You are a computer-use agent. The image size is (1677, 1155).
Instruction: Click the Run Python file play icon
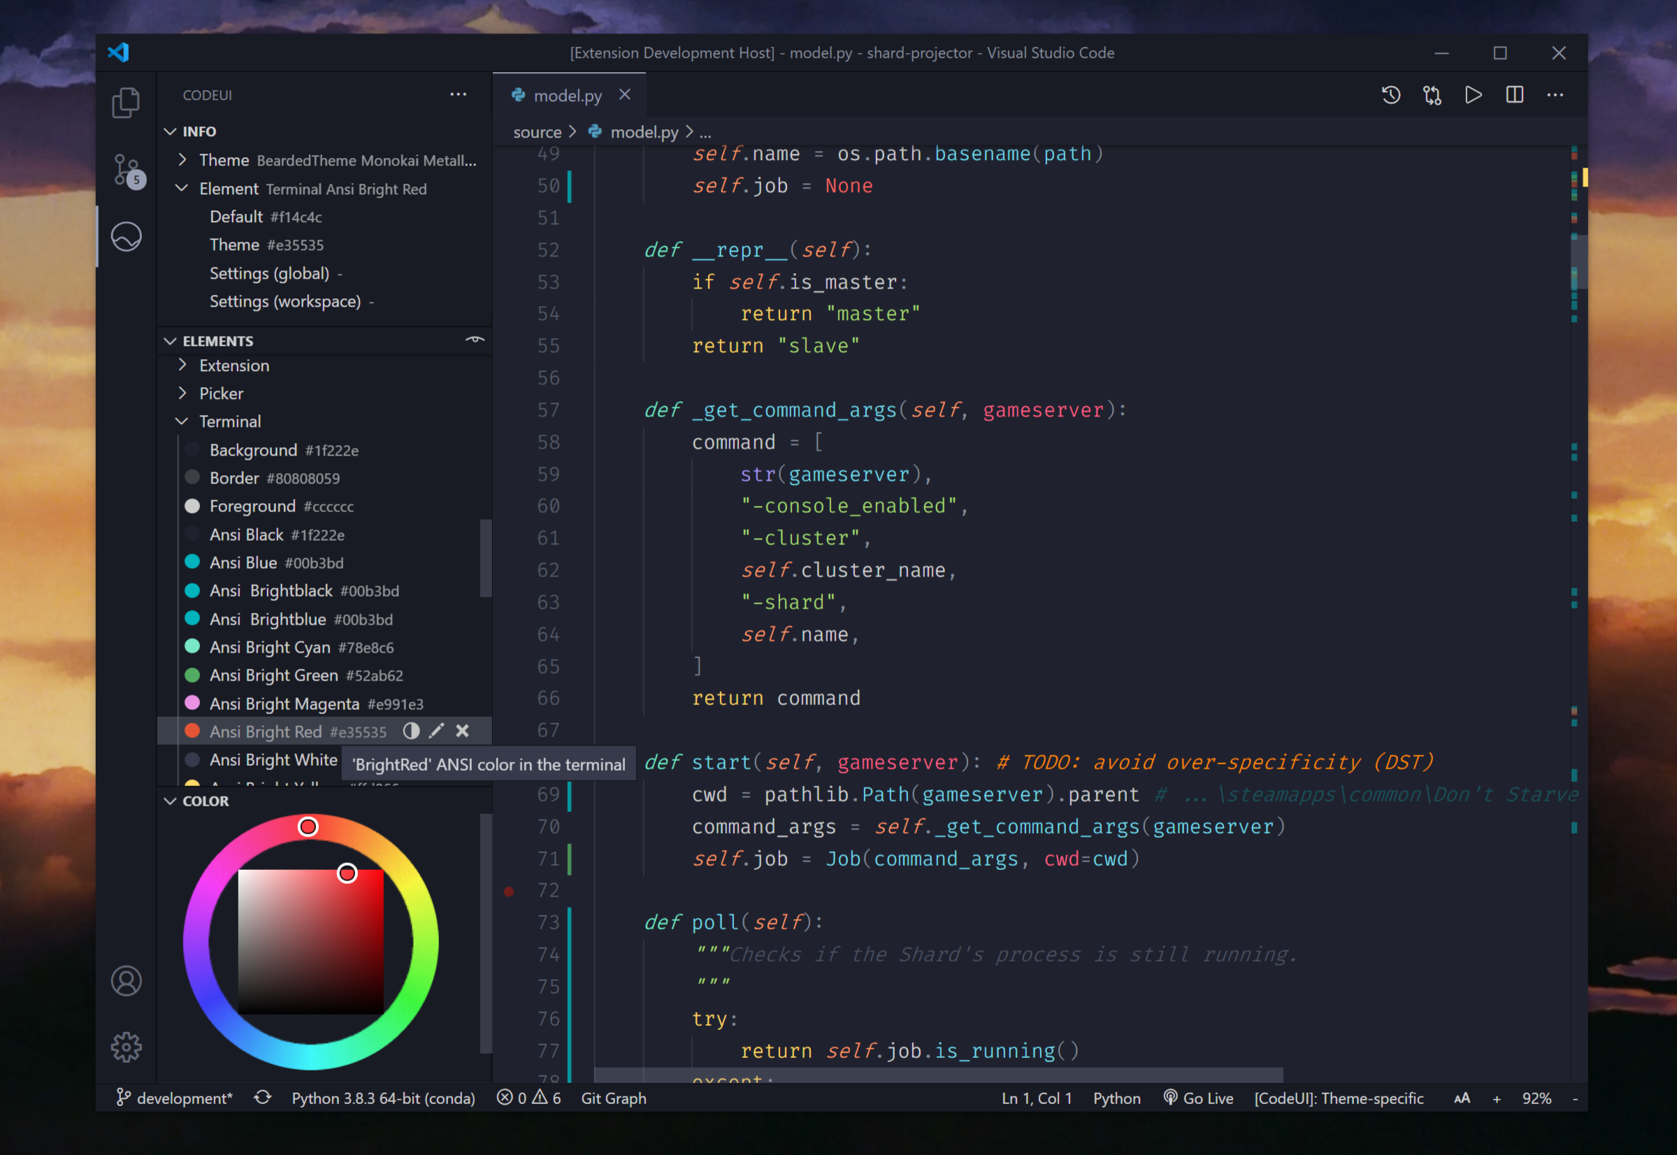(1473, 96)
